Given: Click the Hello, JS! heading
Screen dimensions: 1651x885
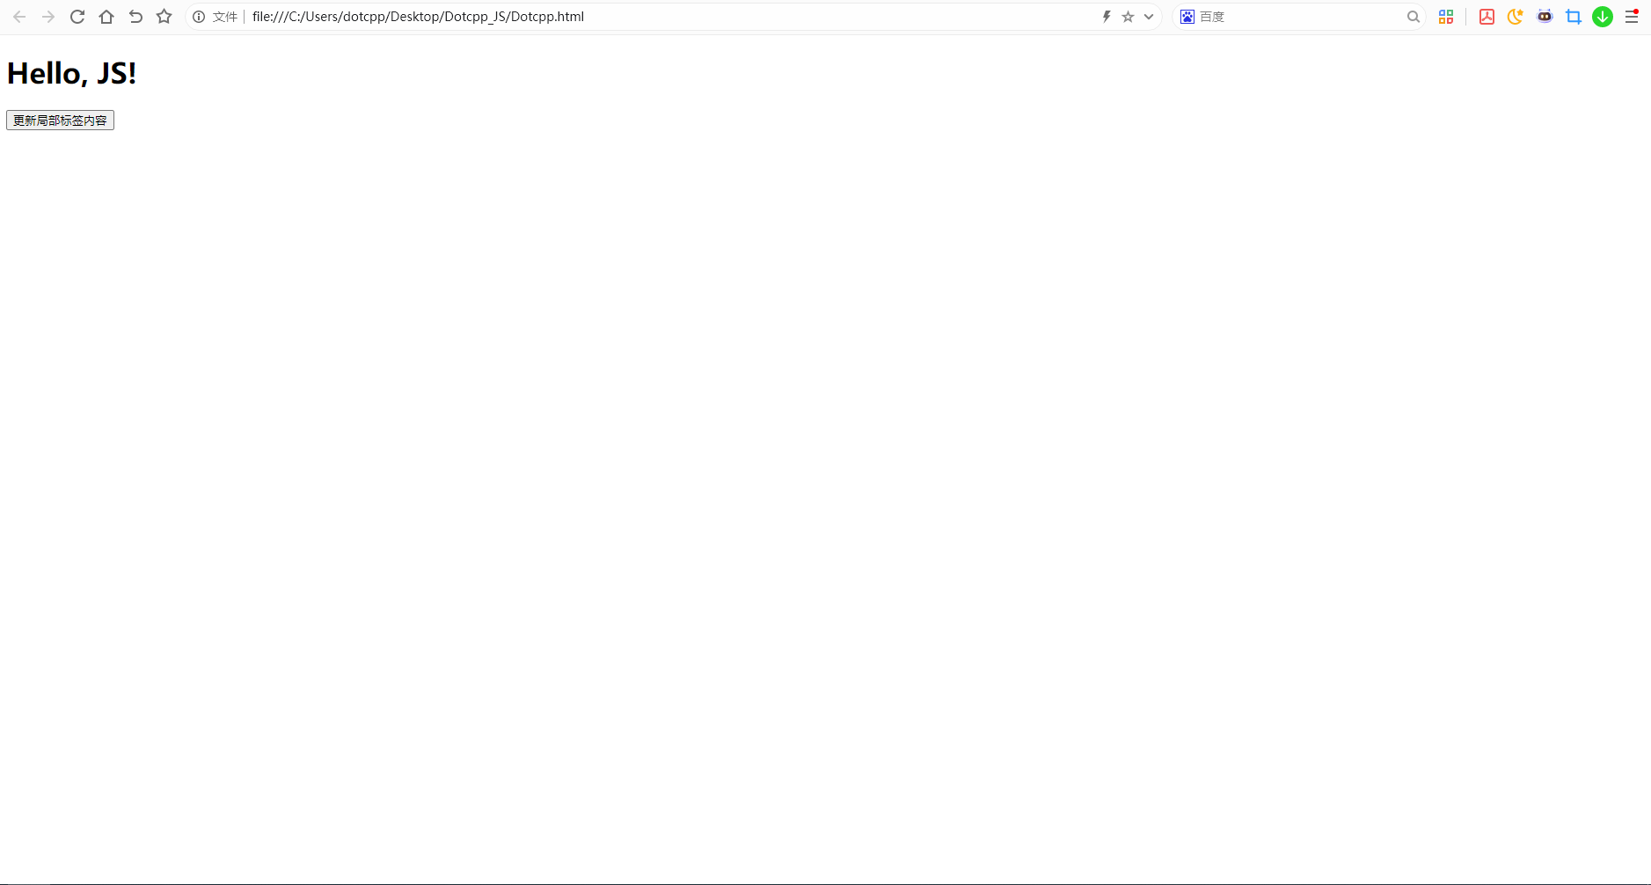Looking at the screenshot, I should 70,73.
